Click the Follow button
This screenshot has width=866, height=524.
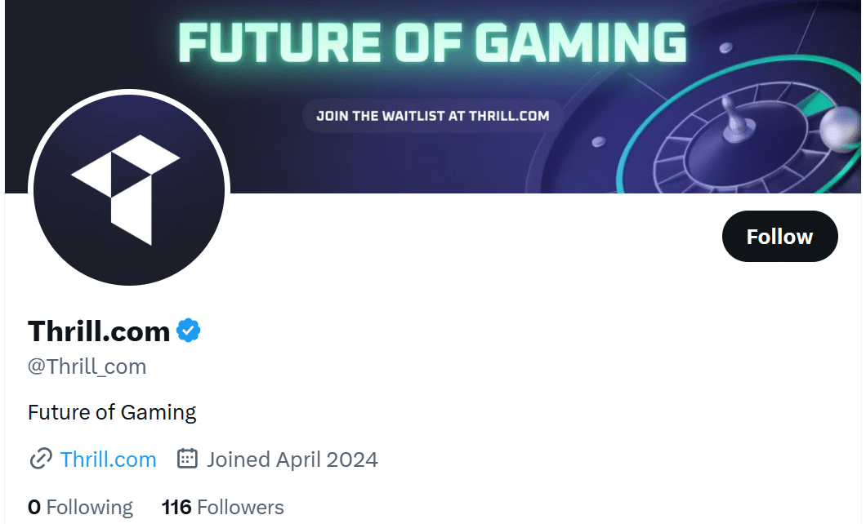[779, 236]
